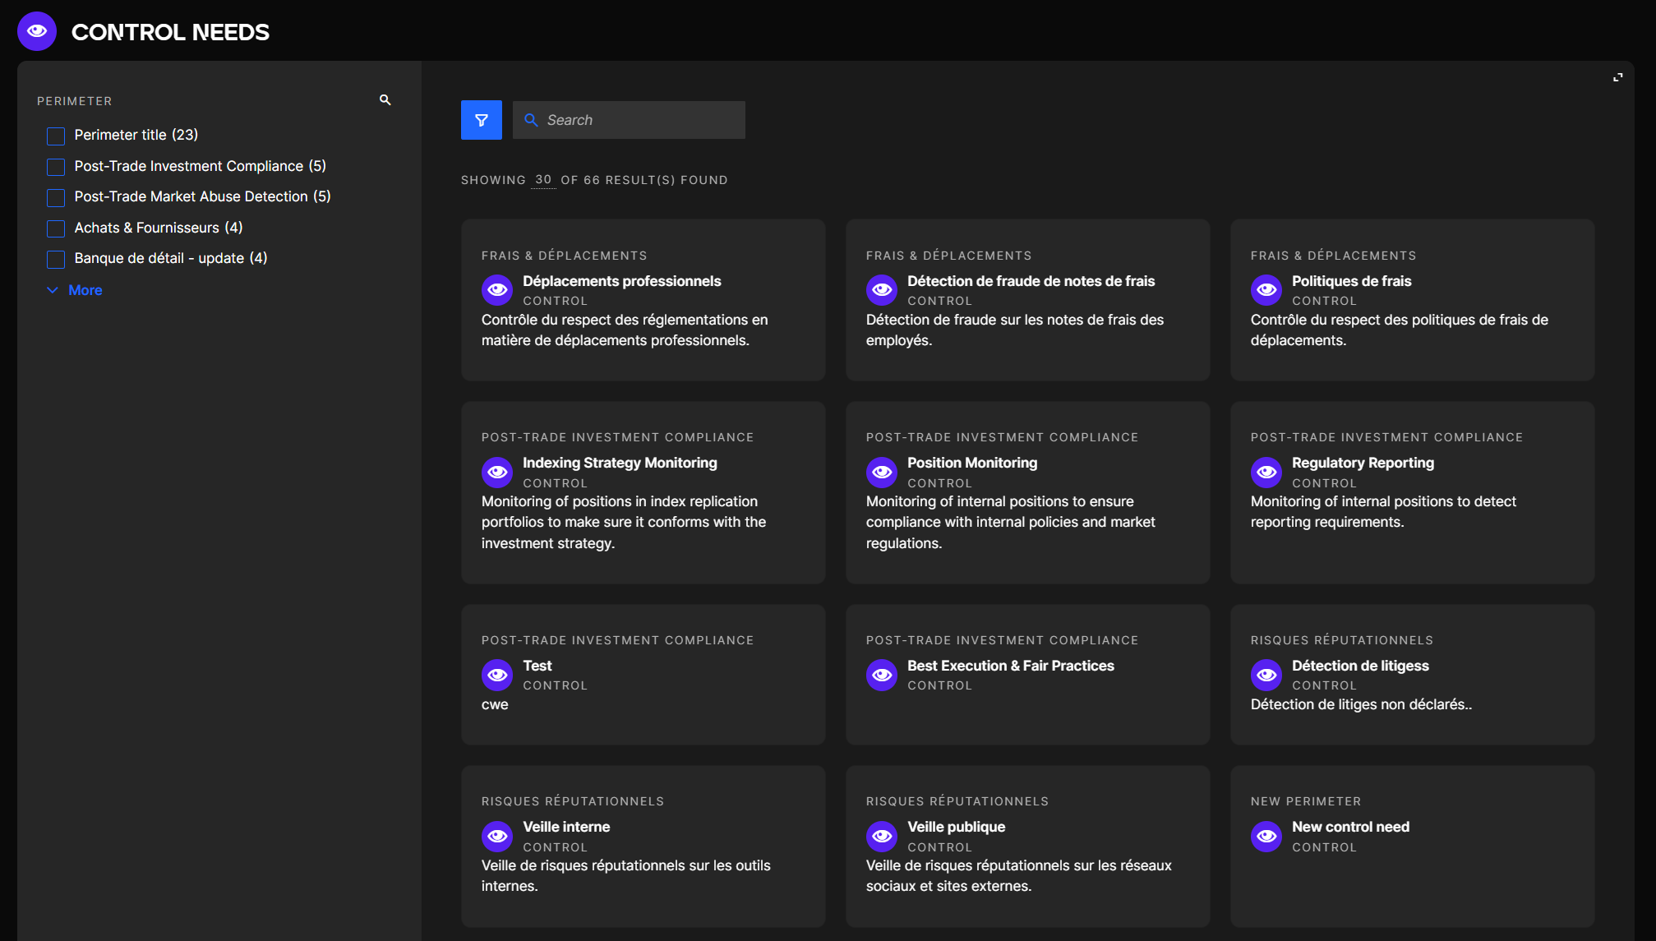Viewport: 1656px width, 941px height.
Task: Open the Best Execution & Fair Practices card
Action: (1010, 666)
